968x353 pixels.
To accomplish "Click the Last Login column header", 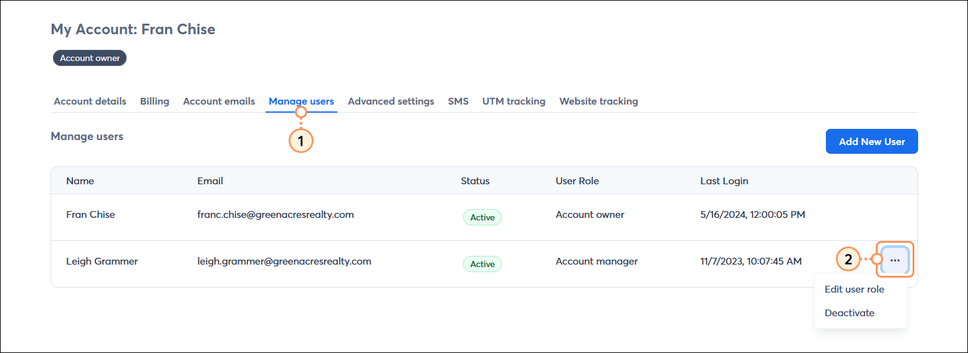I will (724, 181).
